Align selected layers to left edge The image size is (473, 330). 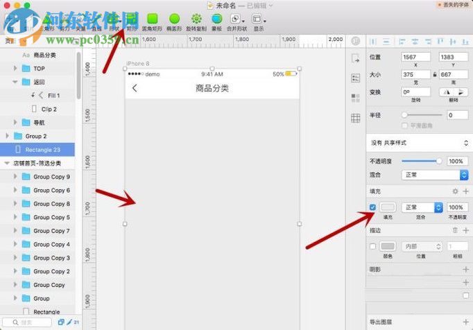(x=402, y=42)
